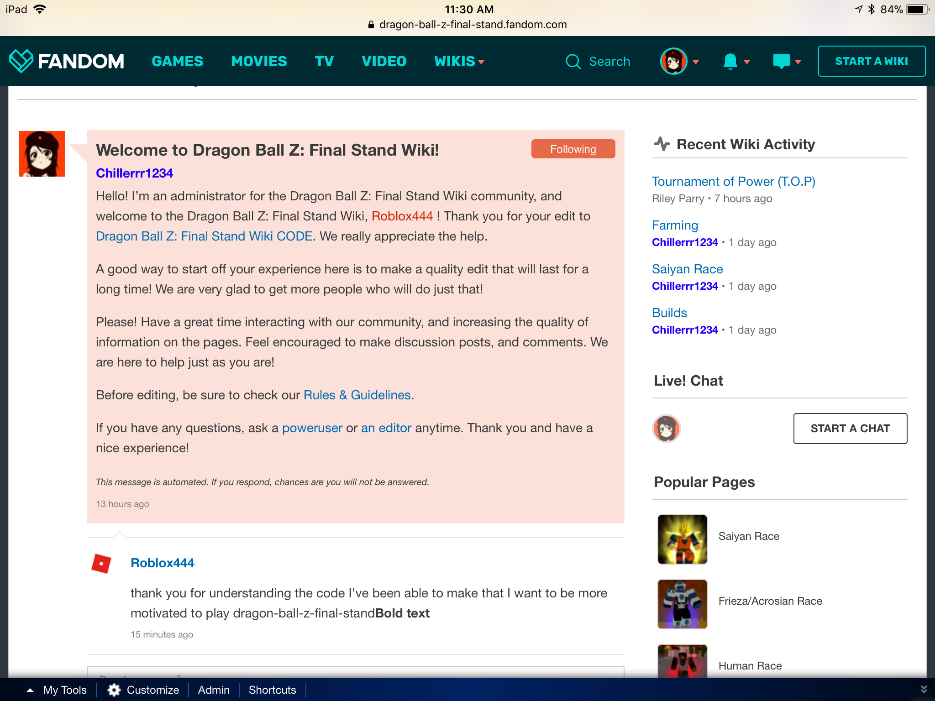Screen dimensions: 935x701
Task: Click the START A WIKI button
Action: [872, 61]
